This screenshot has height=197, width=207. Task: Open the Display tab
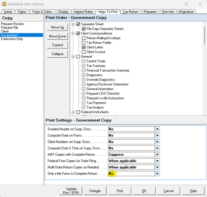63,12
